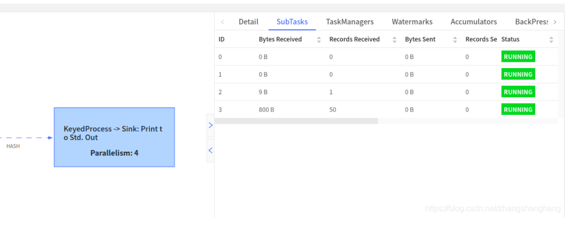Switch to the TaskManagers tab
This screenshot has width=574, height=234.
[350, 22]
